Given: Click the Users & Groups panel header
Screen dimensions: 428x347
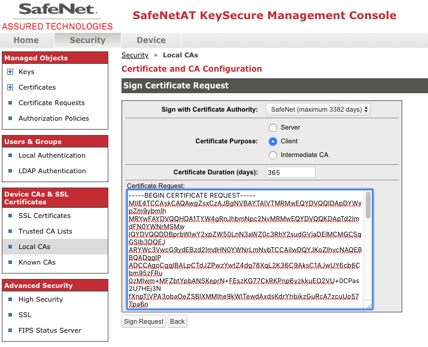Looking at the screenshot, I should point(55,142).
